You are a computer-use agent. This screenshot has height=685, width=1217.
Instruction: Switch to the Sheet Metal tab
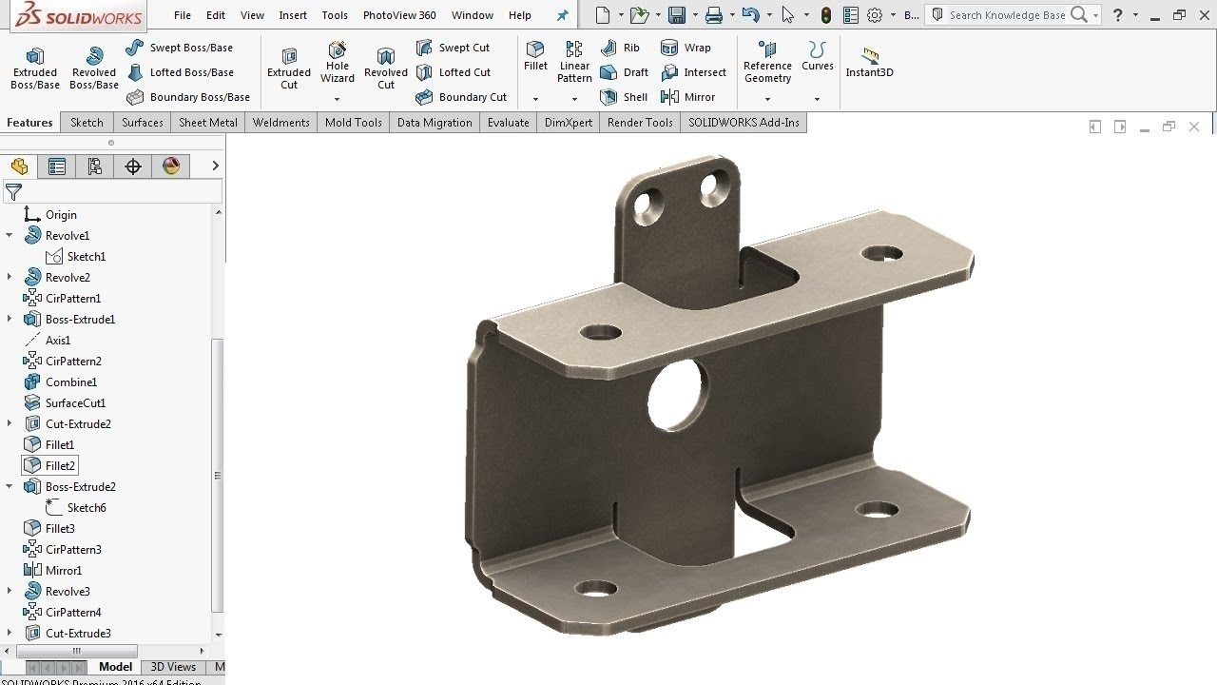208,122
